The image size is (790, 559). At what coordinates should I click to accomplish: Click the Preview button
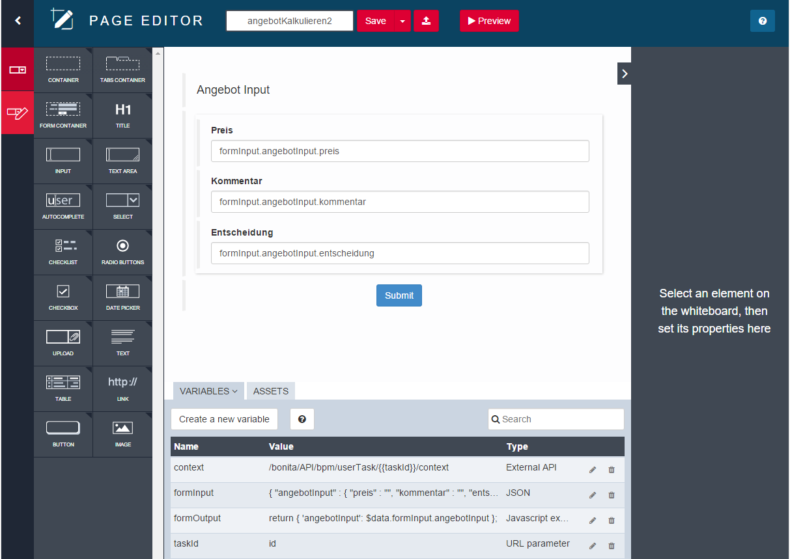point(489,21)
